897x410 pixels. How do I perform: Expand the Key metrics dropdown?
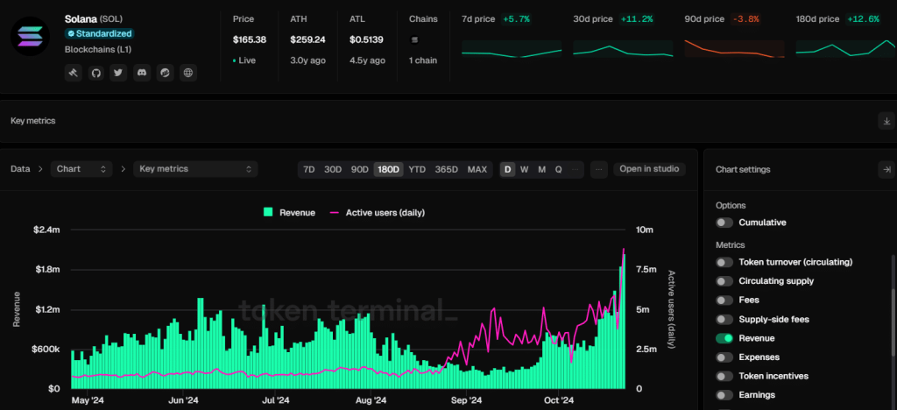195,169
